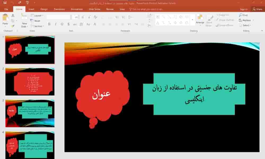Toggle Underline formatting
This screenshot has height=159, width=265.
tap(62, 24)
